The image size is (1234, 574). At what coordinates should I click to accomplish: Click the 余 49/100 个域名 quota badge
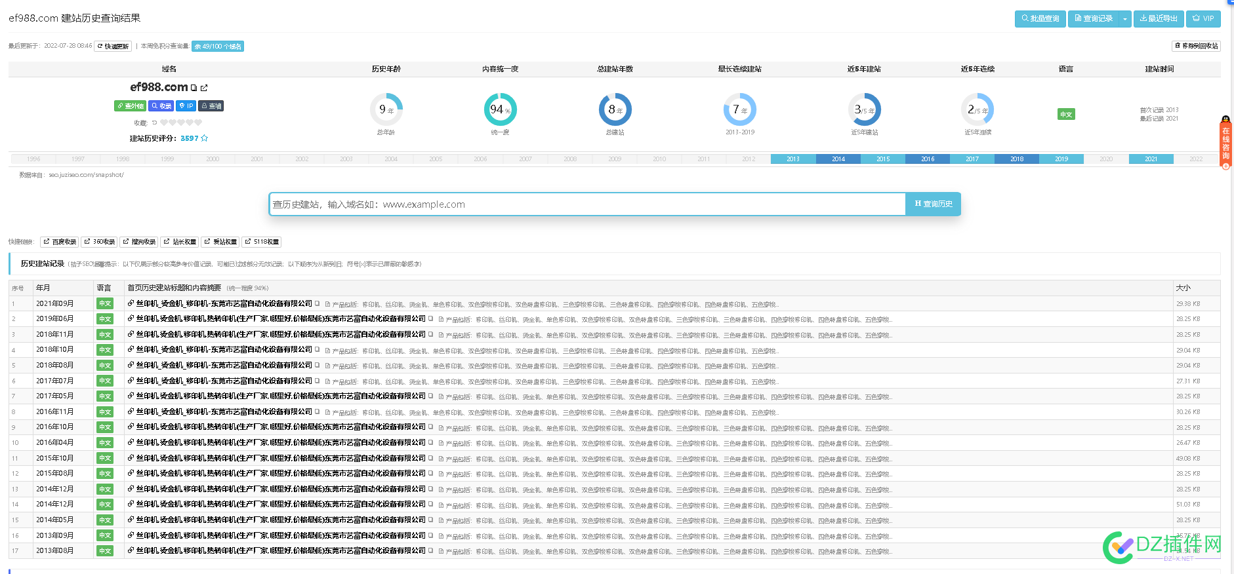point(218,47)
